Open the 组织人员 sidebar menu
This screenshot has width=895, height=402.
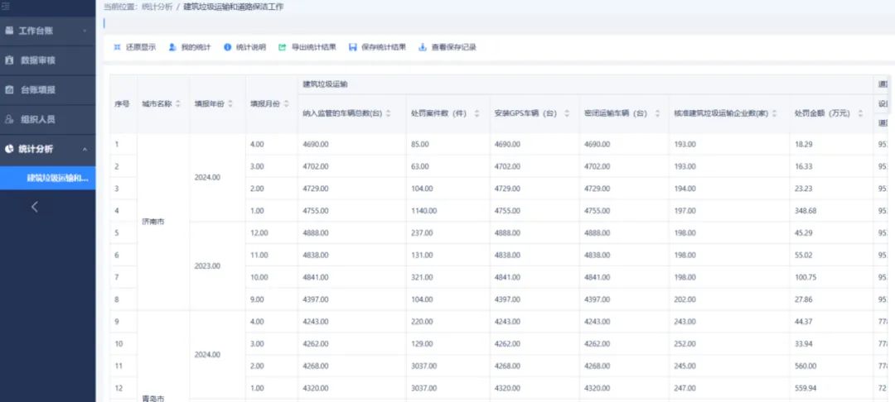[x=37, y=119]
